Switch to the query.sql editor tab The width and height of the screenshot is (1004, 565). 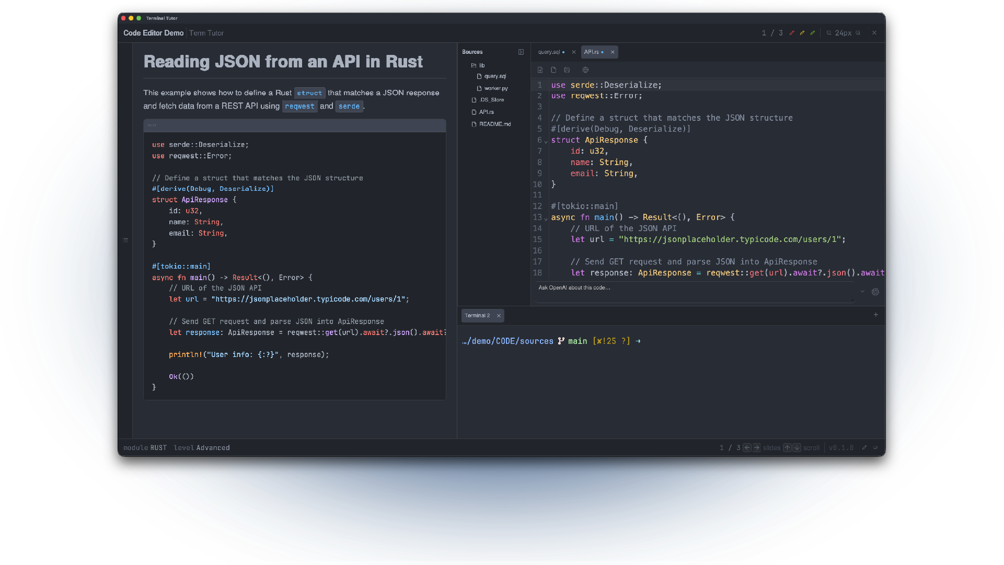click(551, 52)
